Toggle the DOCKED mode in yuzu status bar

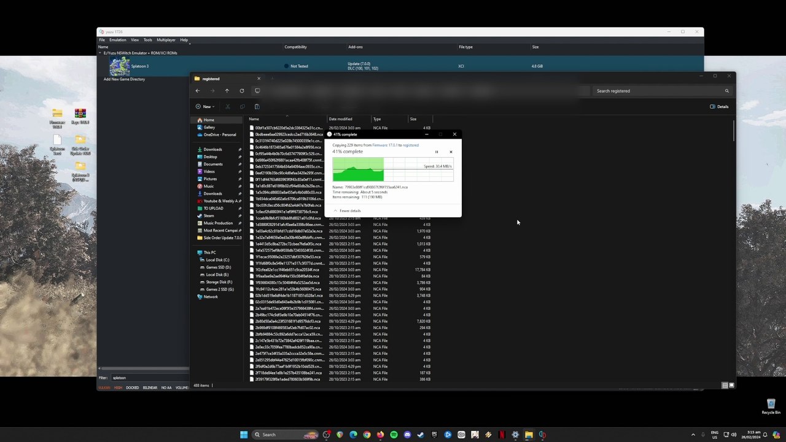(132, 387)
